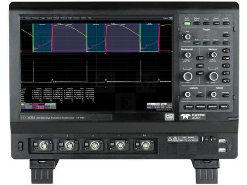
Task: Push the Decode button
Action: [189, 107]
